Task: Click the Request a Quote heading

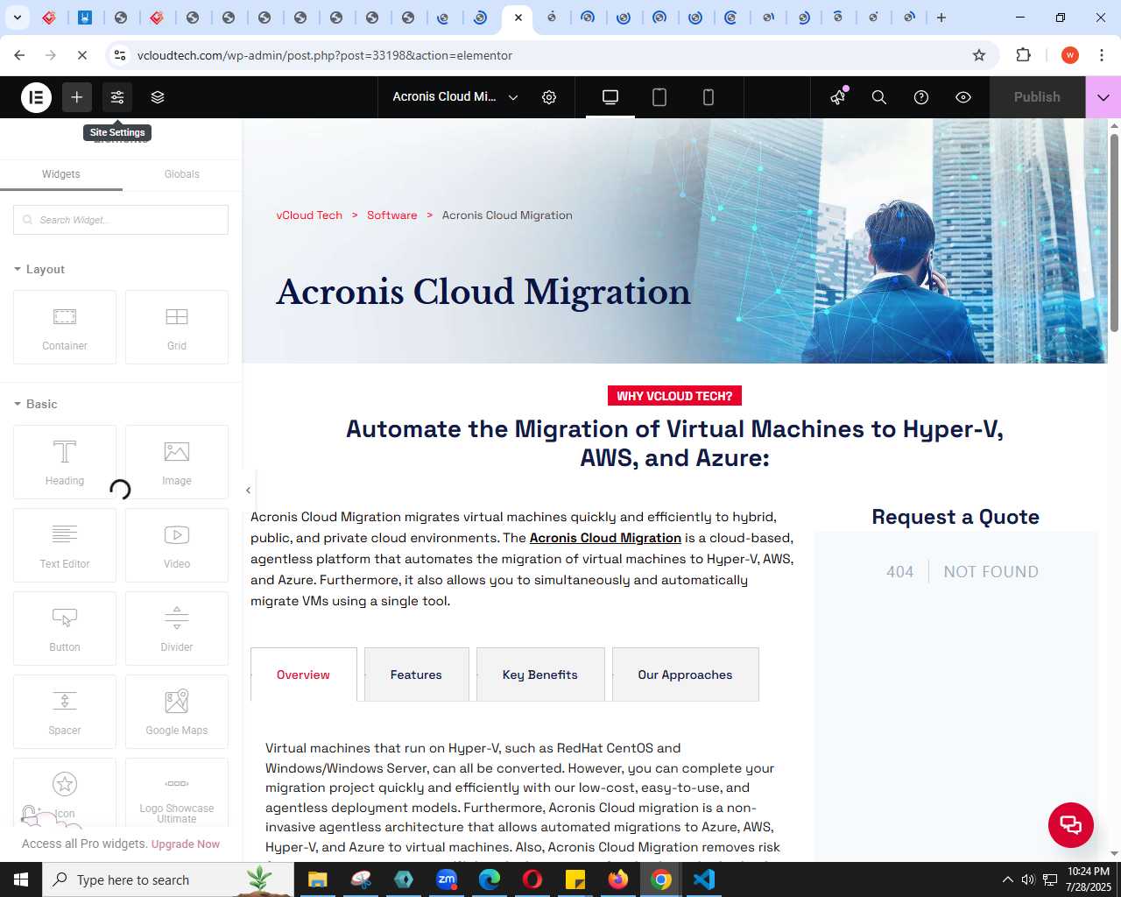Action: pyautogui.click(x=955, y=517)
